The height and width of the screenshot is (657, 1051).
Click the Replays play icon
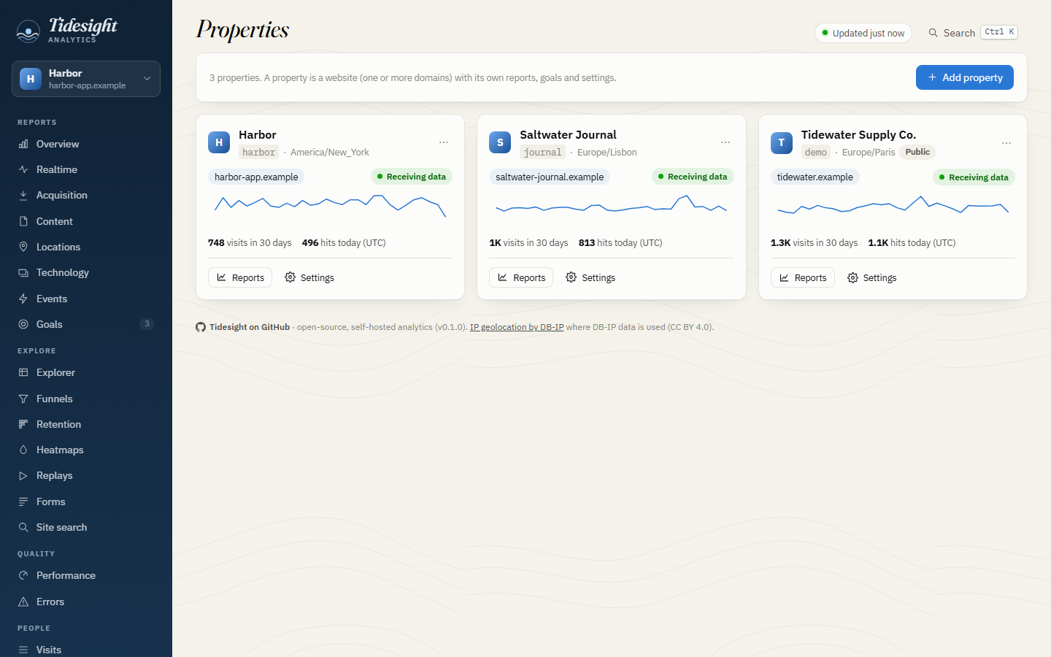pyautogui.click(x=23, y=475)
